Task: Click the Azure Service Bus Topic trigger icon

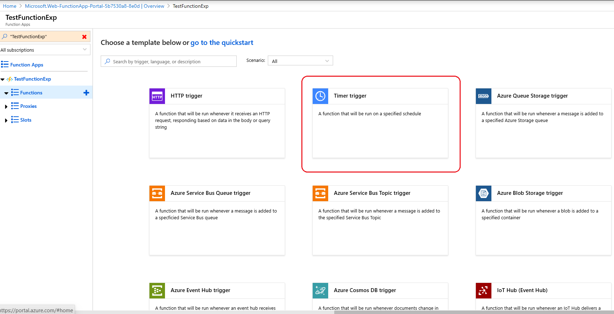Action: 320,193
